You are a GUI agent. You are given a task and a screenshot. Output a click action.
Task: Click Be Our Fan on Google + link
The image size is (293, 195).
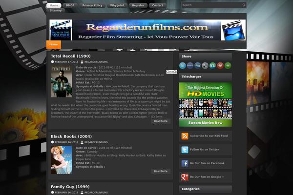pyautogui.click(x=207, y=176)
